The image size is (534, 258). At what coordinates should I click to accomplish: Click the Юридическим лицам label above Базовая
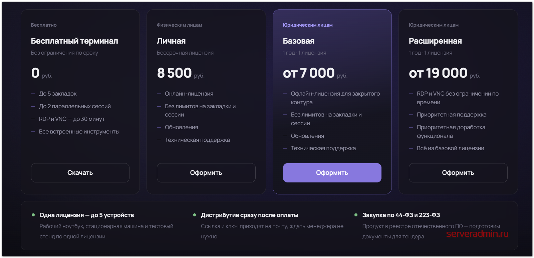click(308, 25)
